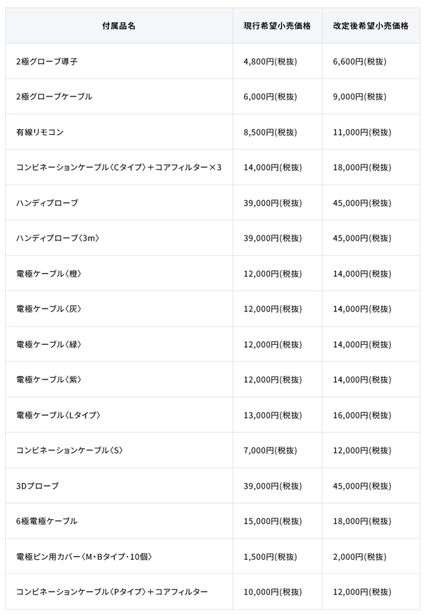Select the 電極ケーブル〈紫〉 item name

click(x=49, y=379)
